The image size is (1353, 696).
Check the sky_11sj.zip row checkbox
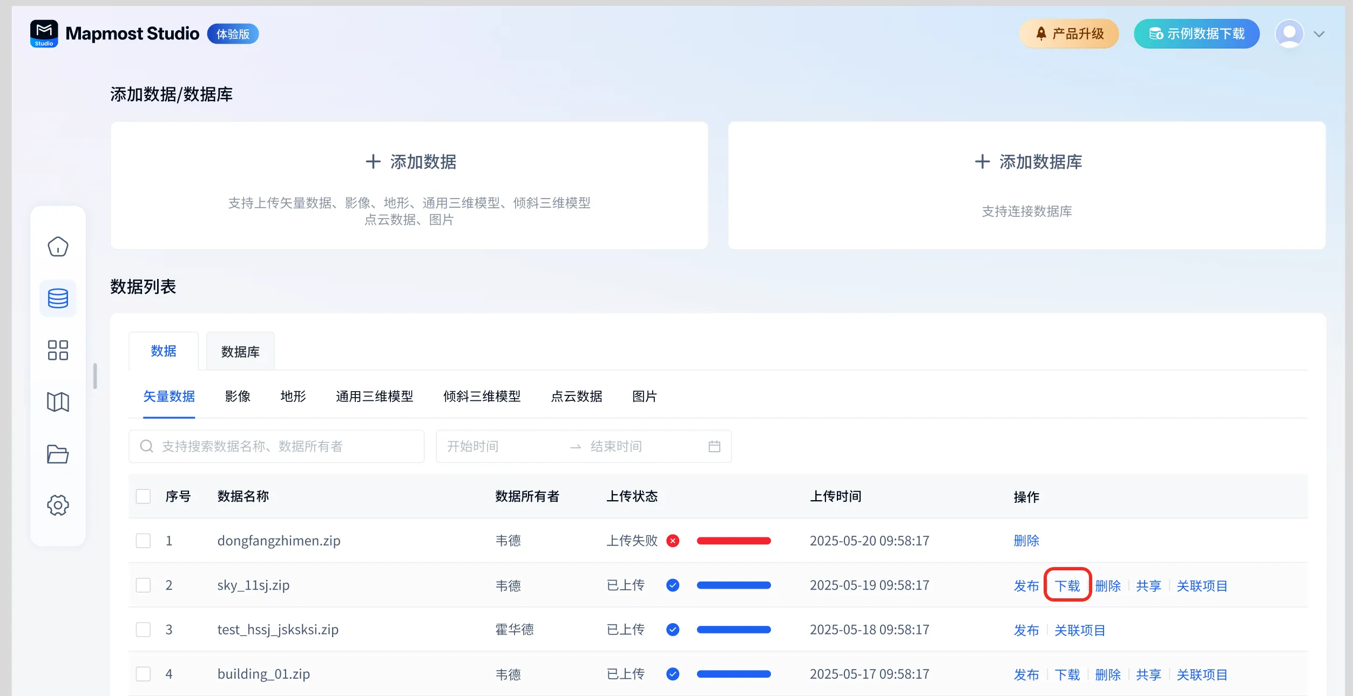coord(143,585)
